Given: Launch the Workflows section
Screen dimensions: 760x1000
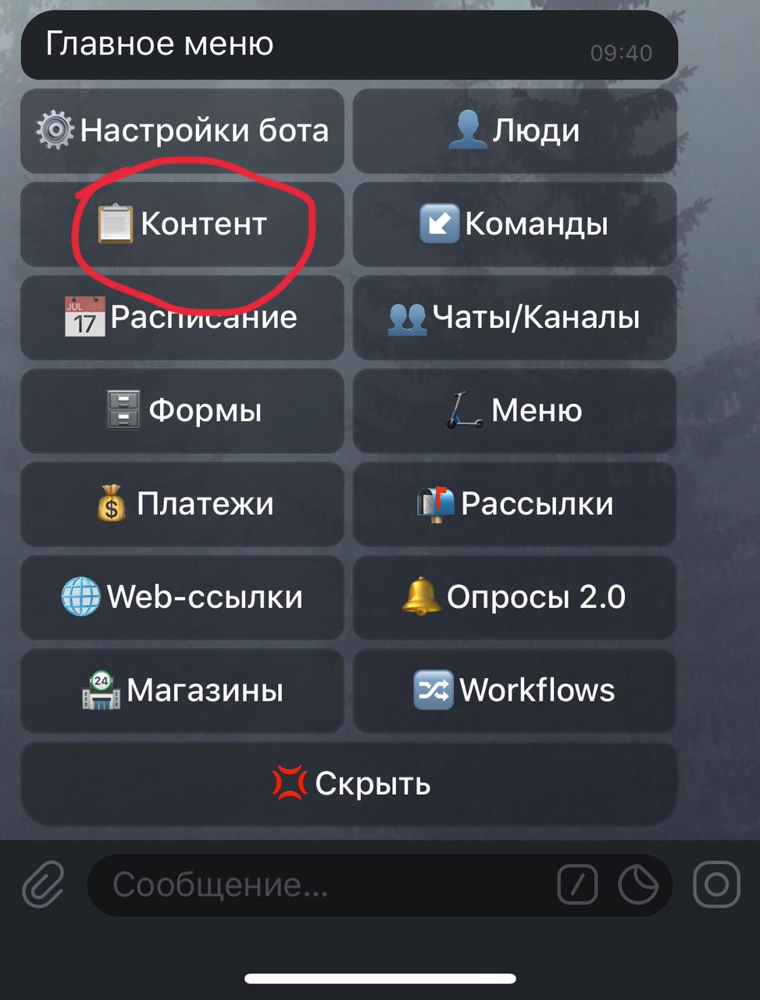Looking at the screenshot, I should pos(515,691).
